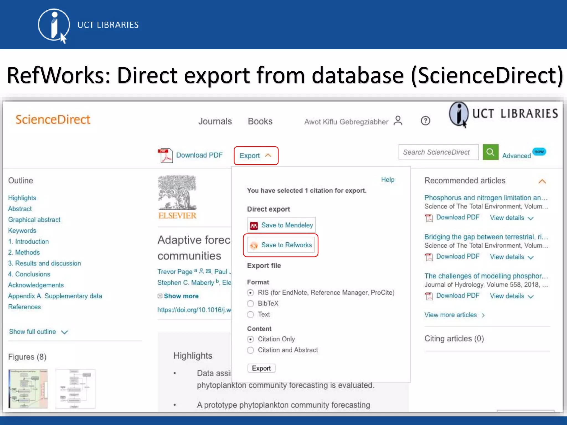The image size is (567, 425).
Task: Open Appendix A. Supplementary data
Action: [55, 296]
